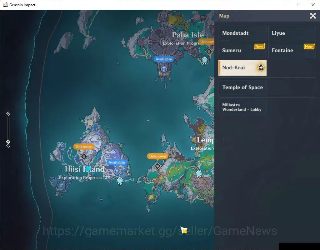Click the Available label on Hiisi Island
Screen dimensions: 320x250
pos(117,162)
